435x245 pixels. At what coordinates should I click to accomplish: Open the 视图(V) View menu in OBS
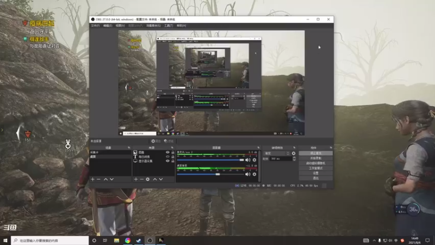(x=120, y=26)
